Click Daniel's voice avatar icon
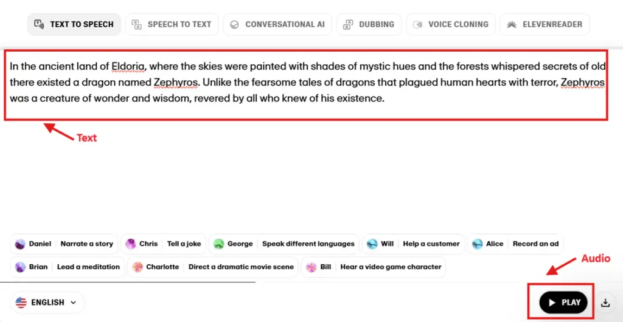 tap(20, 244)
